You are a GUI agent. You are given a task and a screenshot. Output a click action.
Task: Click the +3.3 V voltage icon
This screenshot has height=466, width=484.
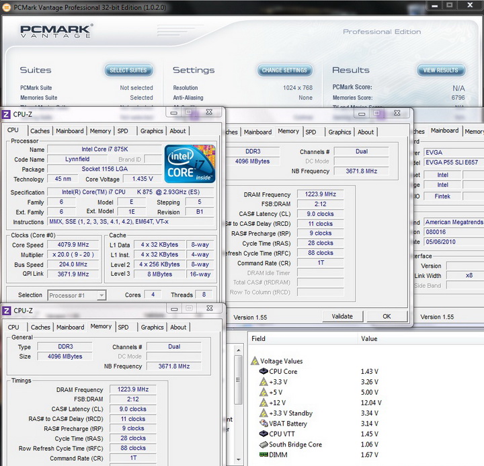264,382
